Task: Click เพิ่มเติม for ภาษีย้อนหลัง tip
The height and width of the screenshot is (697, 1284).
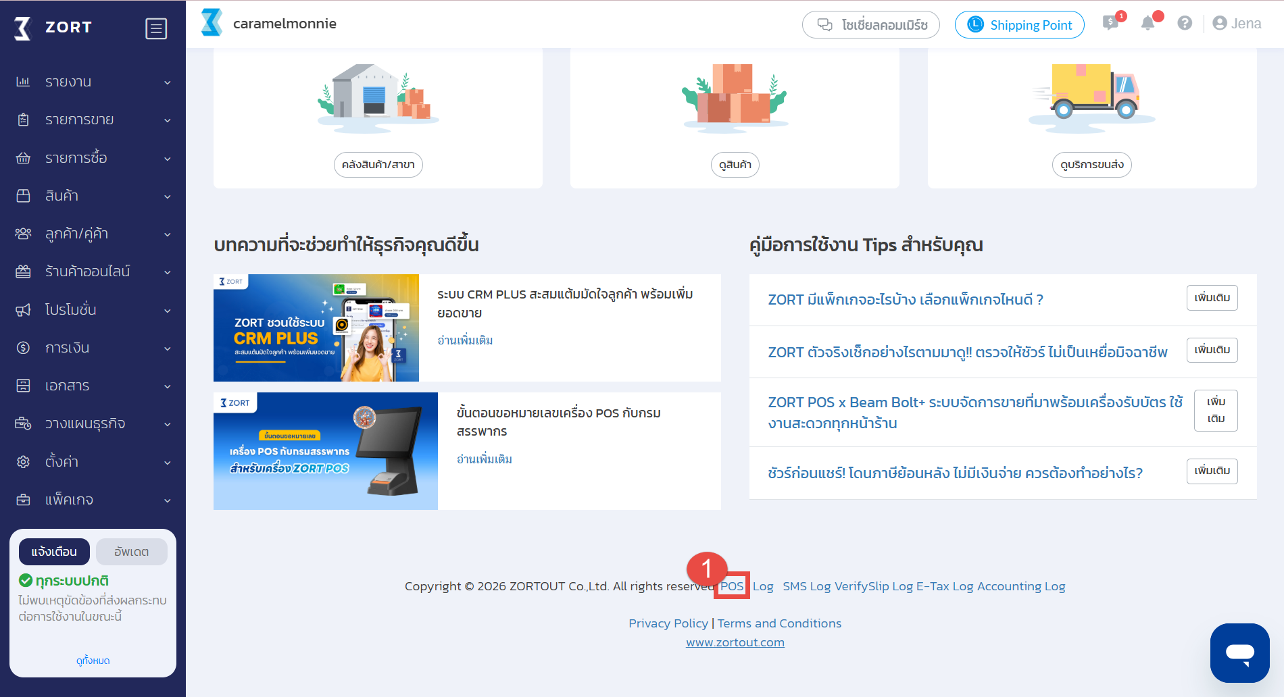Action: (x=1212, y=471)
